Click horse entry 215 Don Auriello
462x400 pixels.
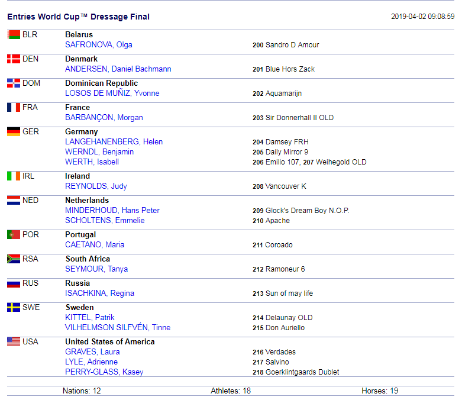[x=279, y=328]
